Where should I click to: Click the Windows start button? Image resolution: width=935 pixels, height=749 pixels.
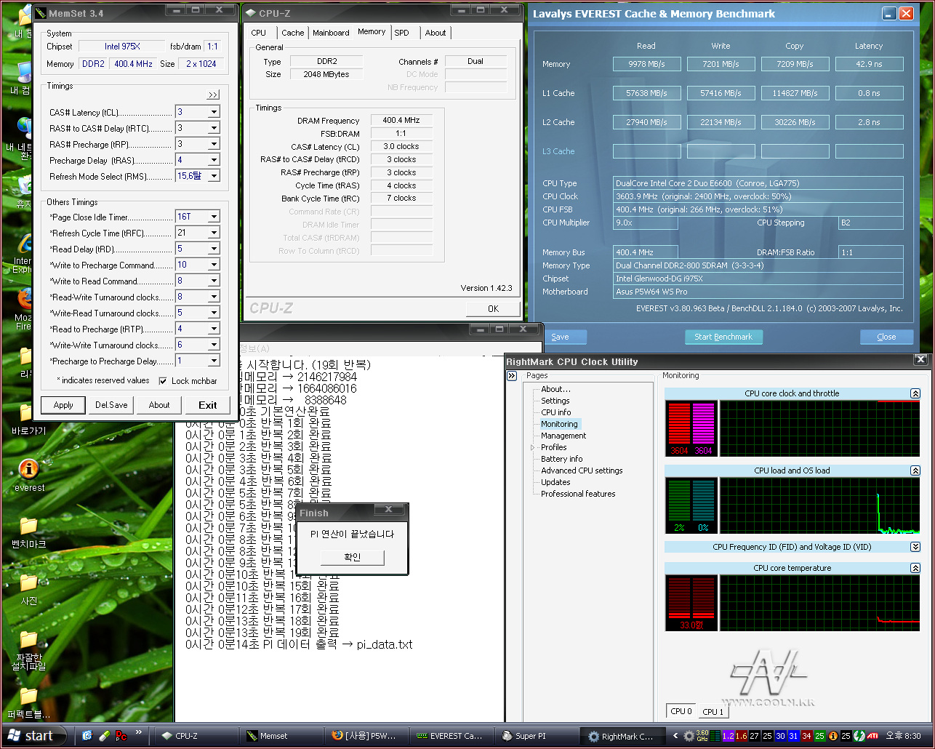(x=34, y=736)
